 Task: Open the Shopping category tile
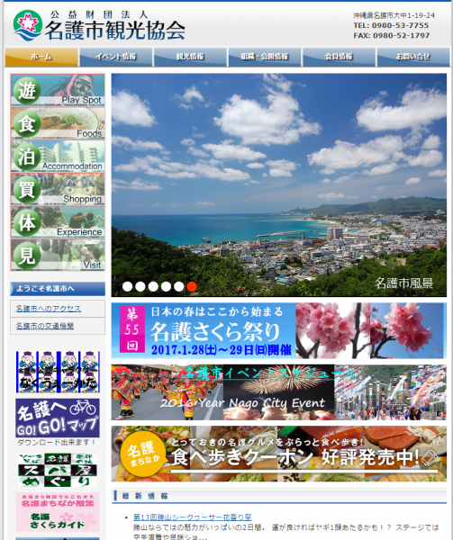(x=58, y=189)
